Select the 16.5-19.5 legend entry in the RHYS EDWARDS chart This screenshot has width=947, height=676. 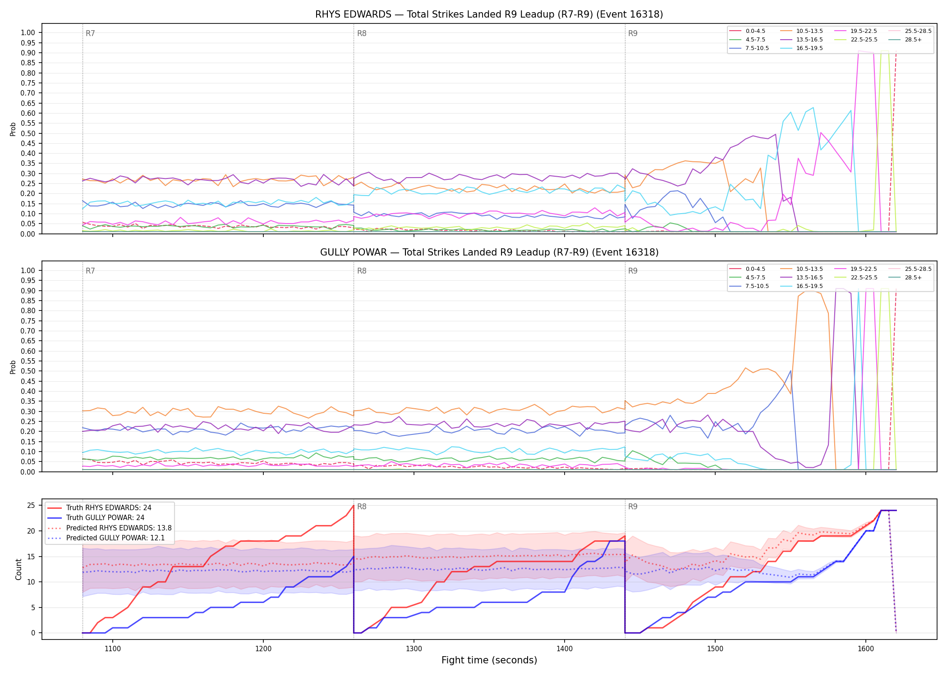click(802, 48)
